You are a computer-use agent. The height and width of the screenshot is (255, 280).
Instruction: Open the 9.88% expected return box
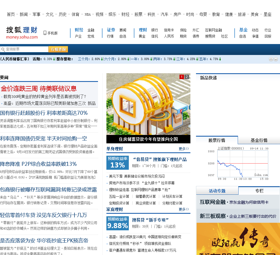(x=118, y=223)
